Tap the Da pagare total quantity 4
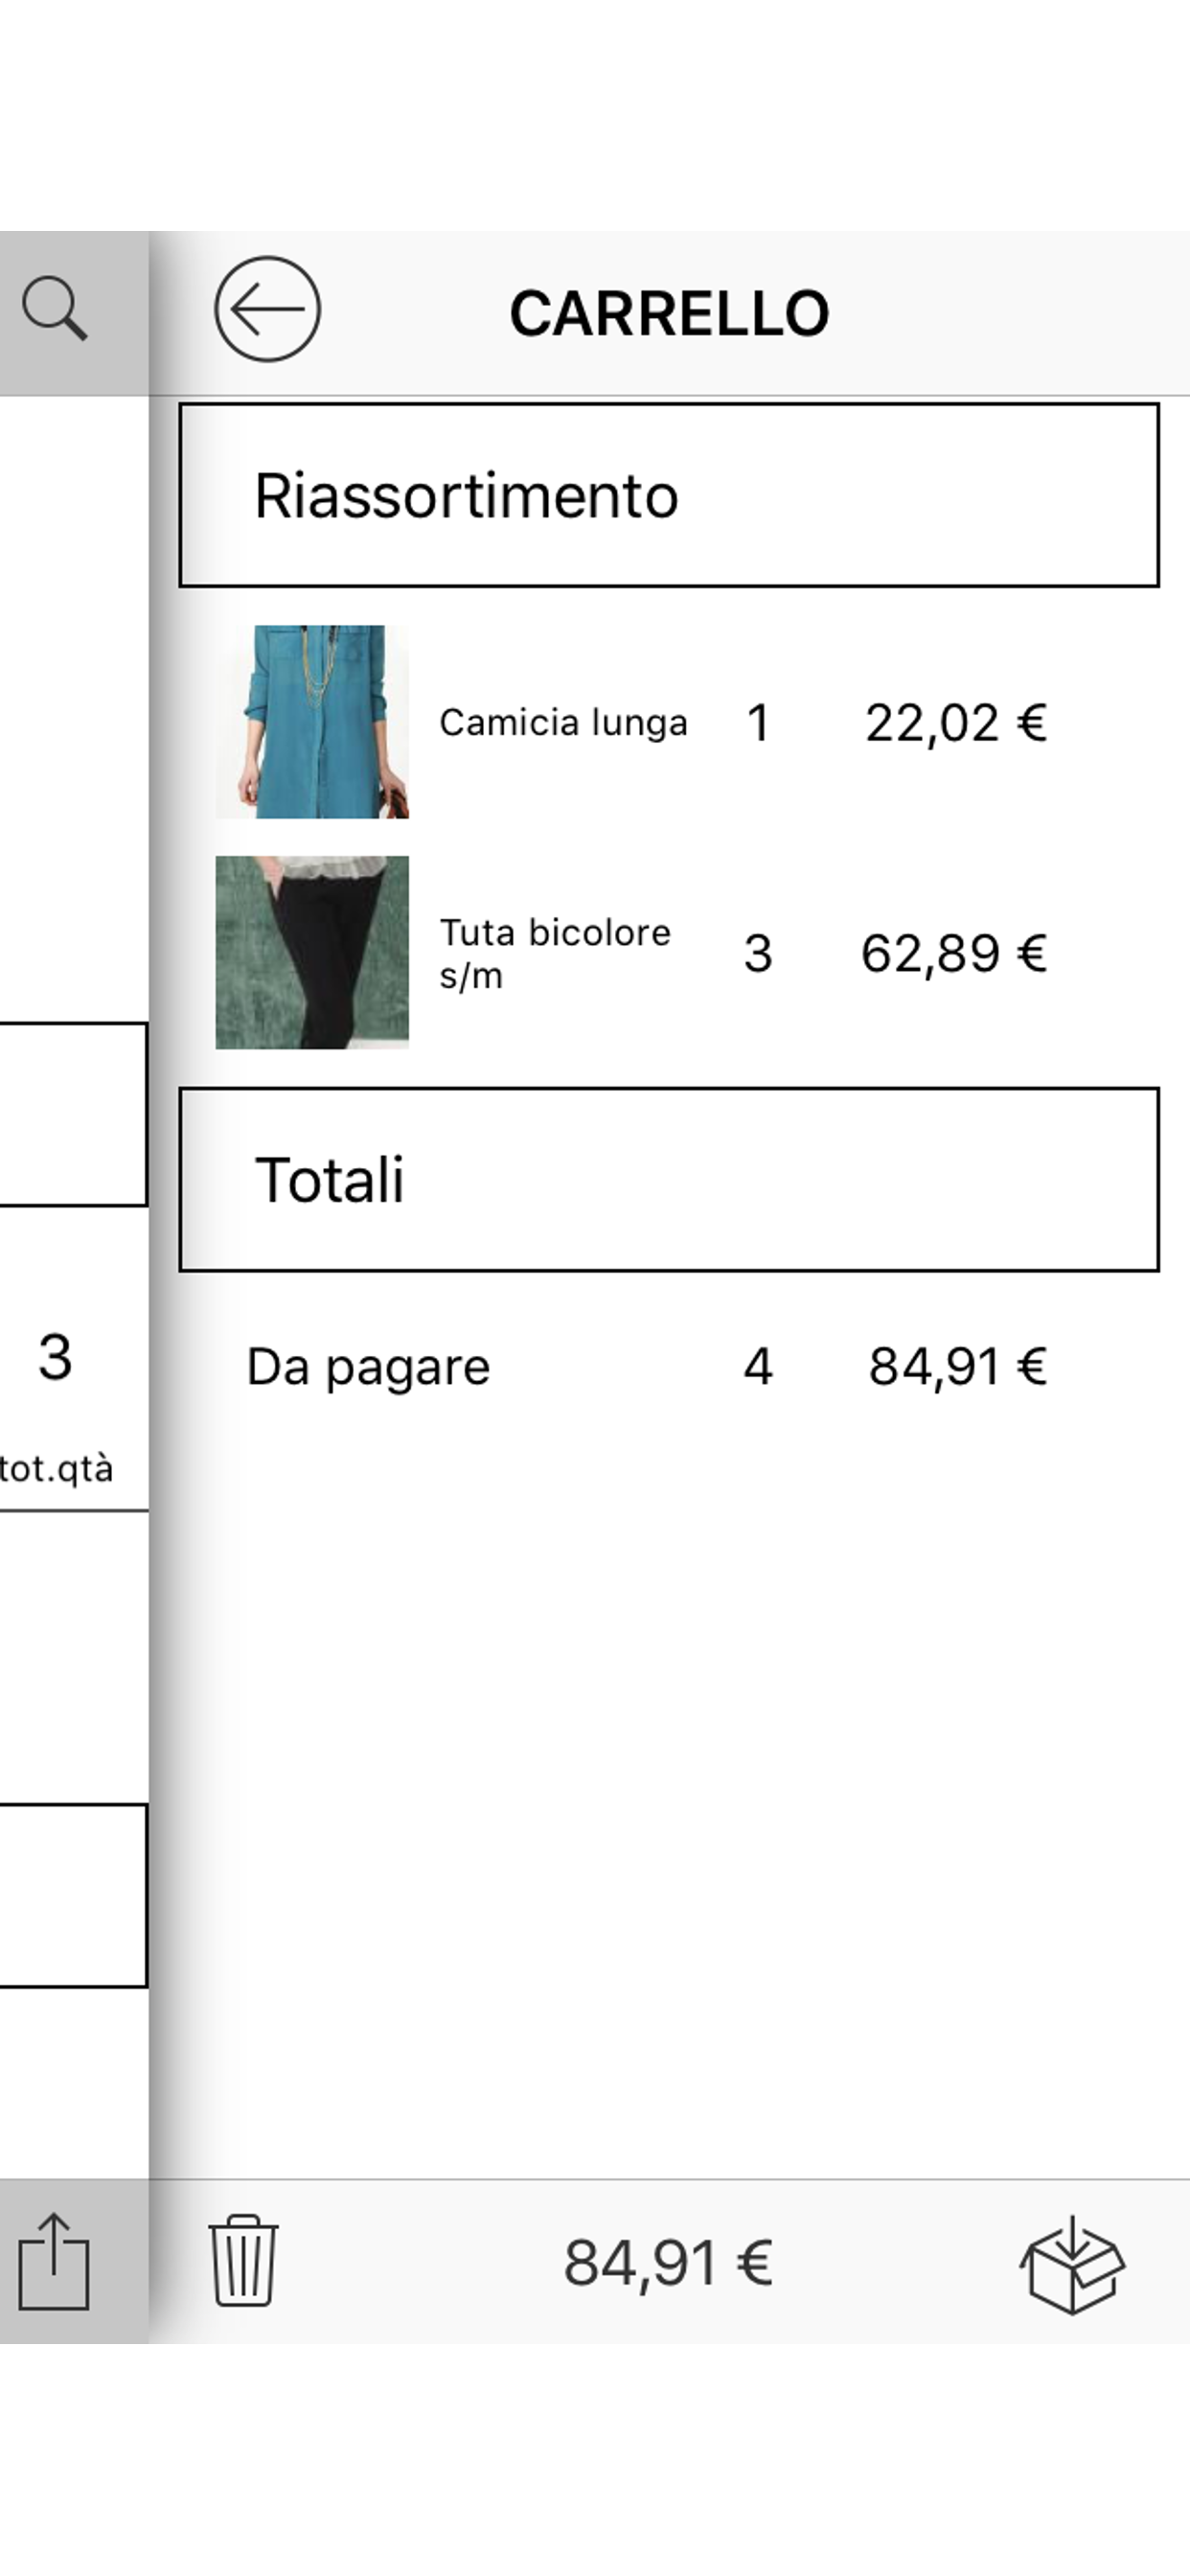Image resolution: width=1190 pixels, height=2576 pixels. [x=758, y=1367]
